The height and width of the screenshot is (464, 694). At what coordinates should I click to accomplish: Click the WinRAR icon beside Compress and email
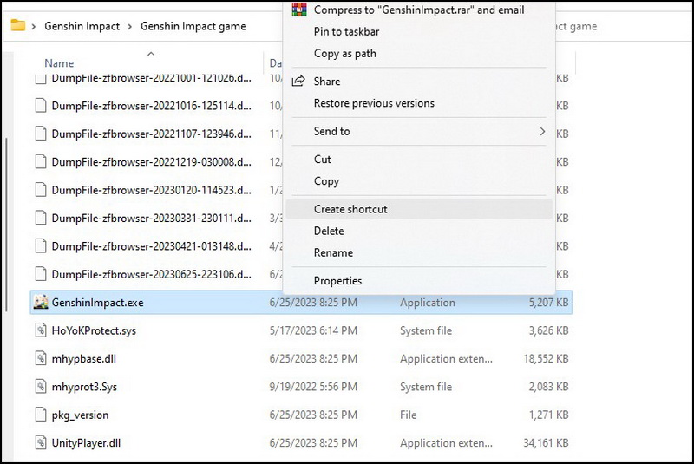coord(299,10)
